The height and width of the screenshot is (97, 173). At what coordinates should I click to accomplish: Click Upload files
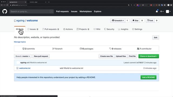coord(121,56)
